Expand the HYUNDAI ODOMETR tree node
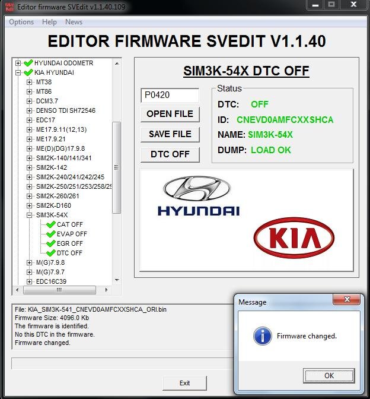This screenshot has width=370, height=399. [x=18, y=63]
